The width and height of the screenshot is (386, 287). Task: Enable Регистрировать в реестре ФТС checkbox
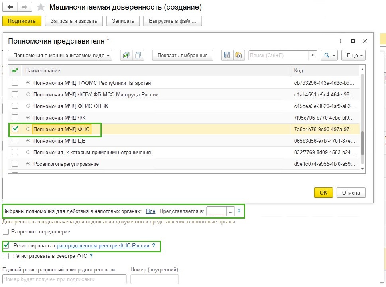coord(6,256)
